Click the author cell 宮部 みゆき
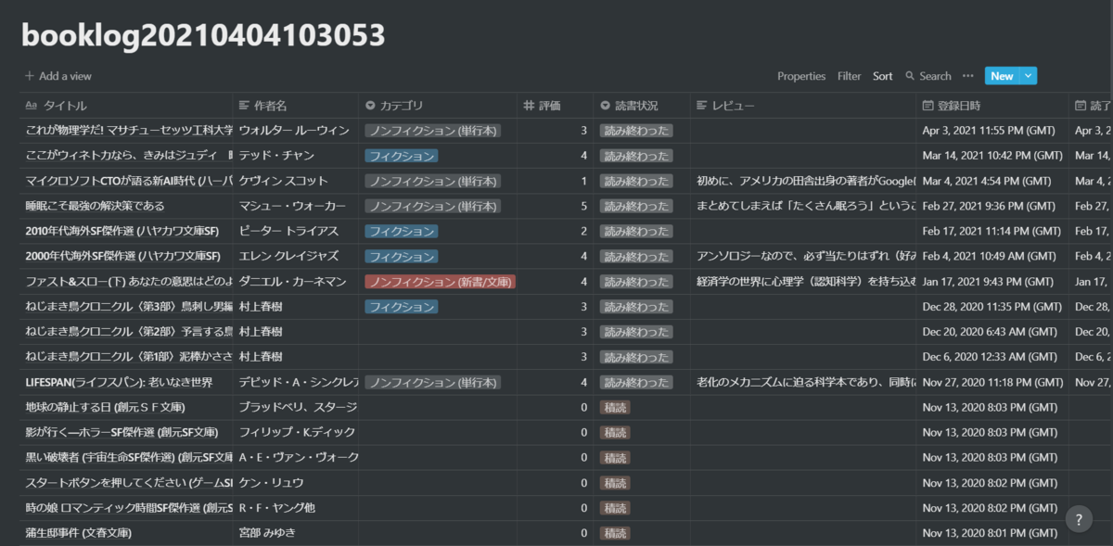1113x546 pixels. click(x=296, y=532)
